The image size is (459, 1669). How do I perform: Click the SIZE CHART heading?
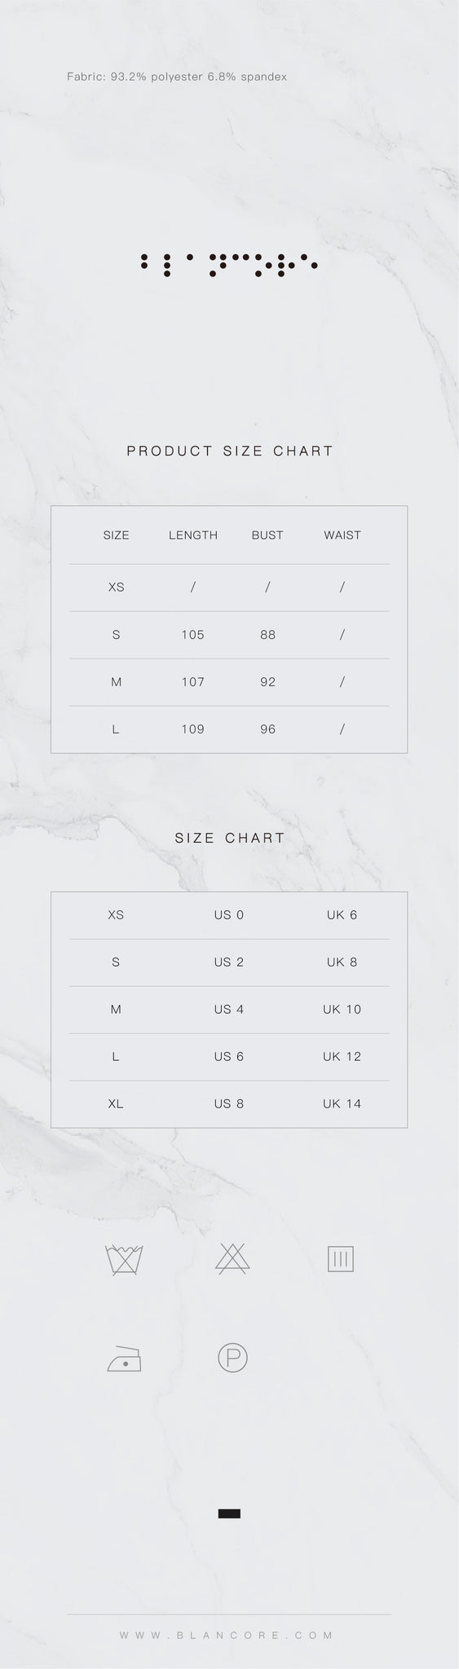click(x=230, y=838)
